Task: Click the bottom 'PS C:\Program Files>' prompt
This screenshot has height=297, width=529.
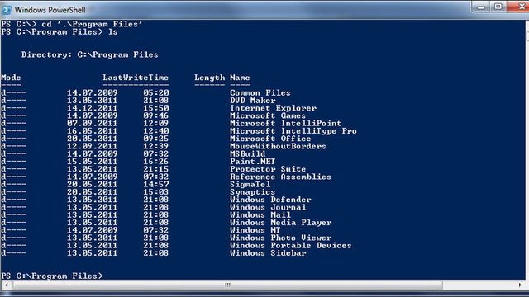Action: [52, 276]
